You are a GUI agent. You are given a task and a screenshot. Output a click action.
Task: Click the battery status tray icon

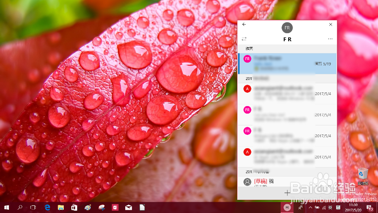pos(317,207)
